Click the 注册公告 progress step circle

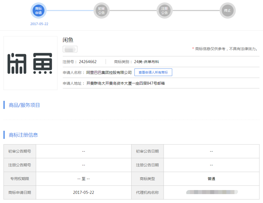coord(165,11)
